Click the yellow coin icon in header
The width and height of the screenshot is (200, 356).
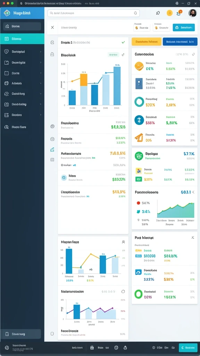pos(169,13)
